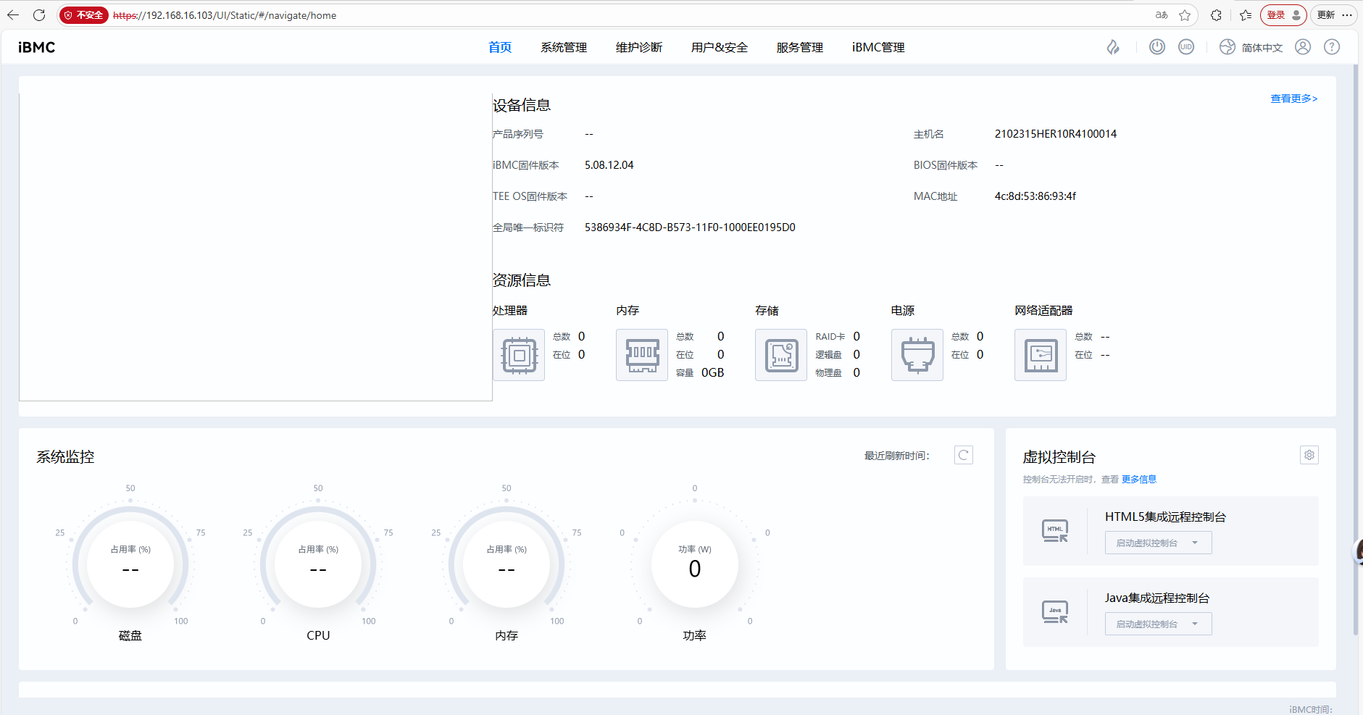Open the alarm flame icon in header
Viewport: 1363px width, 715px height.
click(x=1113, y=47)
